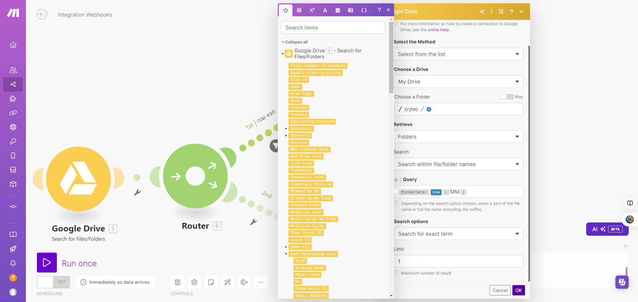Click the OK button in Google Drive dialog
Screen dimensions: 638x302
[x=518, y=290]
